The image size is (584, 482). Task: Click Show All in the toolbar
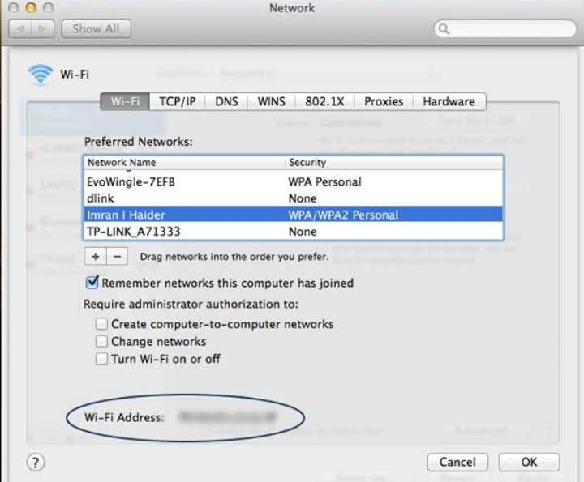pyautogui.click(x=97, y=28)
